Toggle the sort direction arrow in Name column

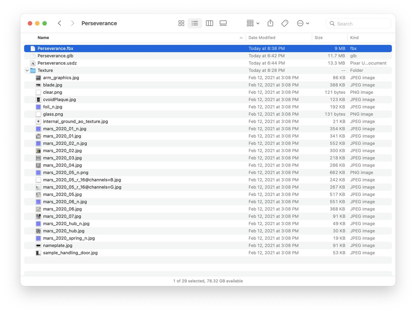tap(241, 38)
